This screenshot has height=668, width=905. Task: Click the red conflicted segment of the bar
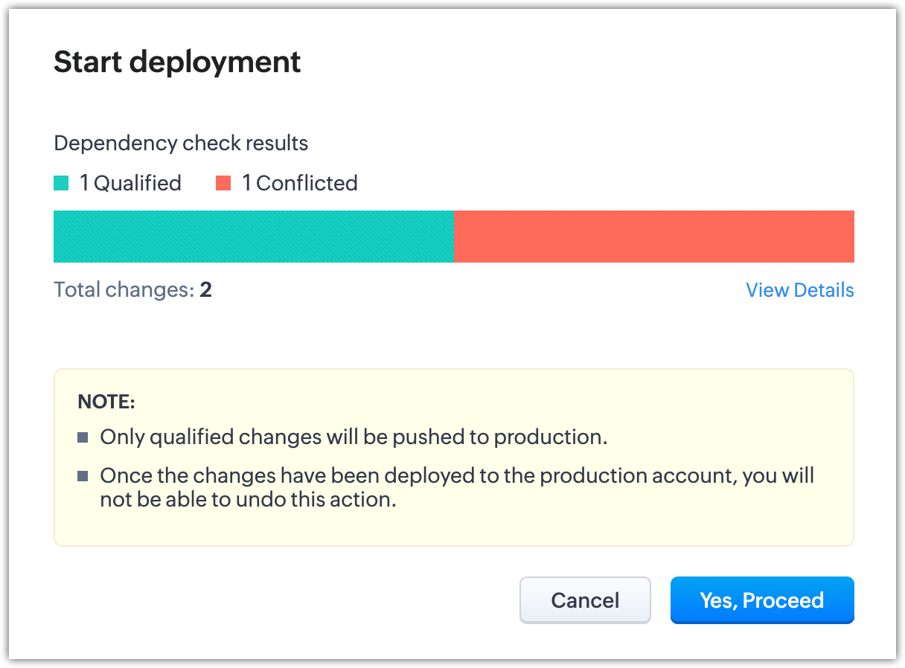653,237
